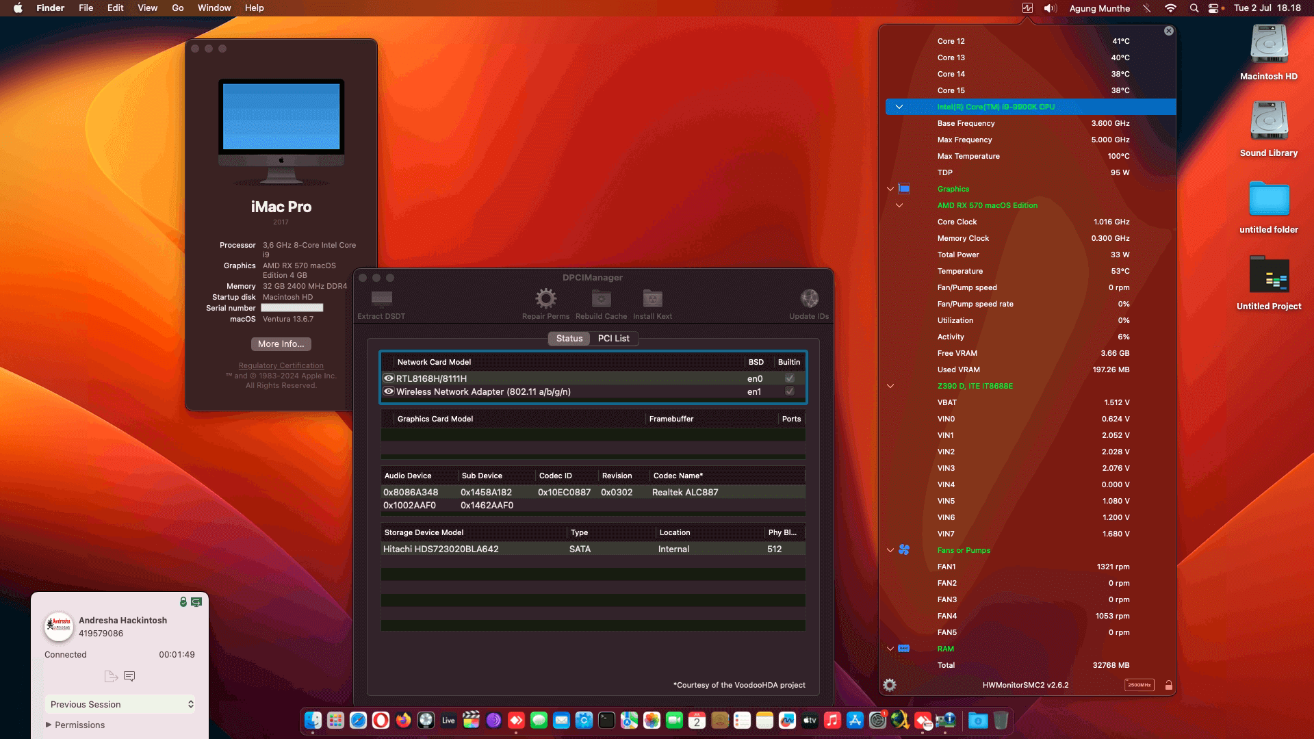The image size is (1314, 739).
Task: Select the Untitled Project desktop file
Action: [x=1269, y=274]
